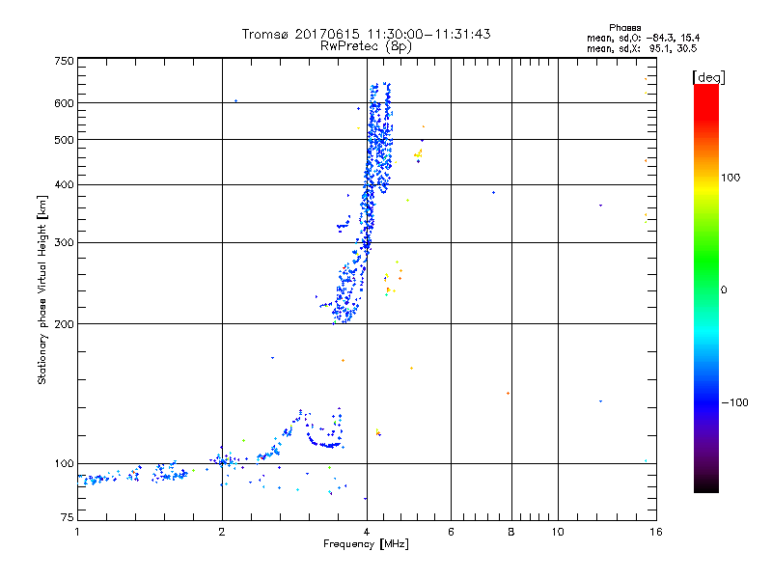
Task: Click the 'Frequency [MHz]' x-axis label
Action: tap(366, 544)
